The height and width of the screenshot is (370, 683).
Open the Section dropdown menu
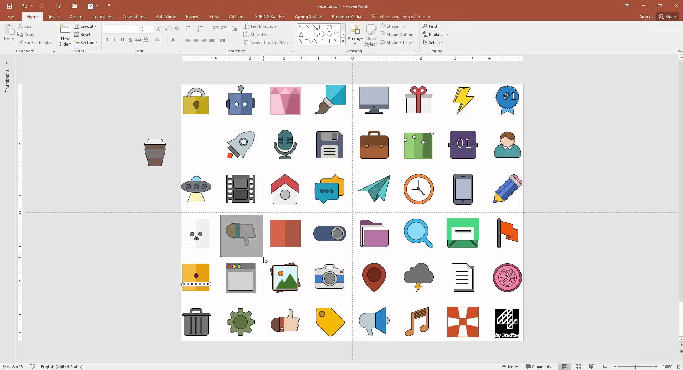[86, 43]
